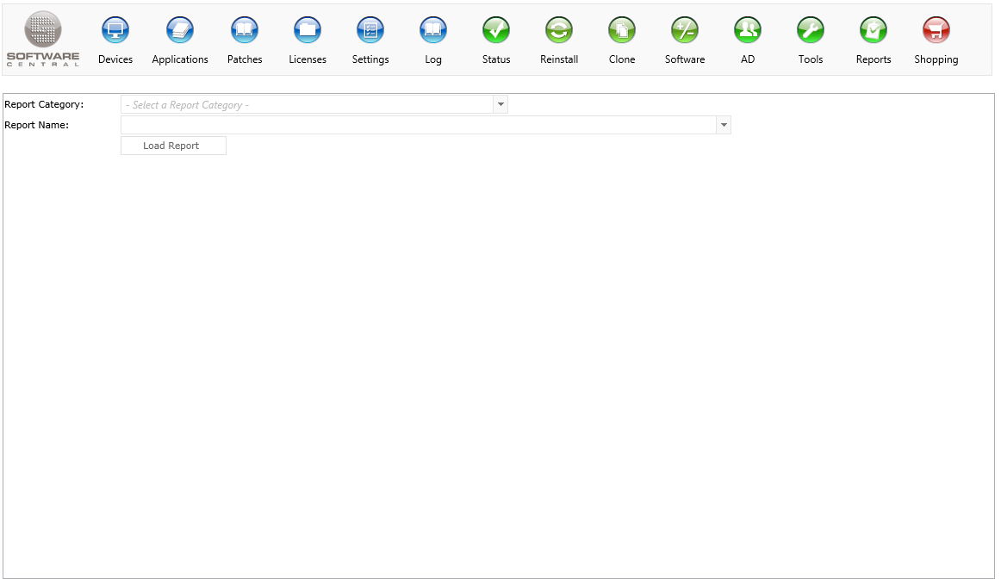1001x584 pixels.
Task: Expand the Report Category dropdown arrow
Action: tap(501, 105)
